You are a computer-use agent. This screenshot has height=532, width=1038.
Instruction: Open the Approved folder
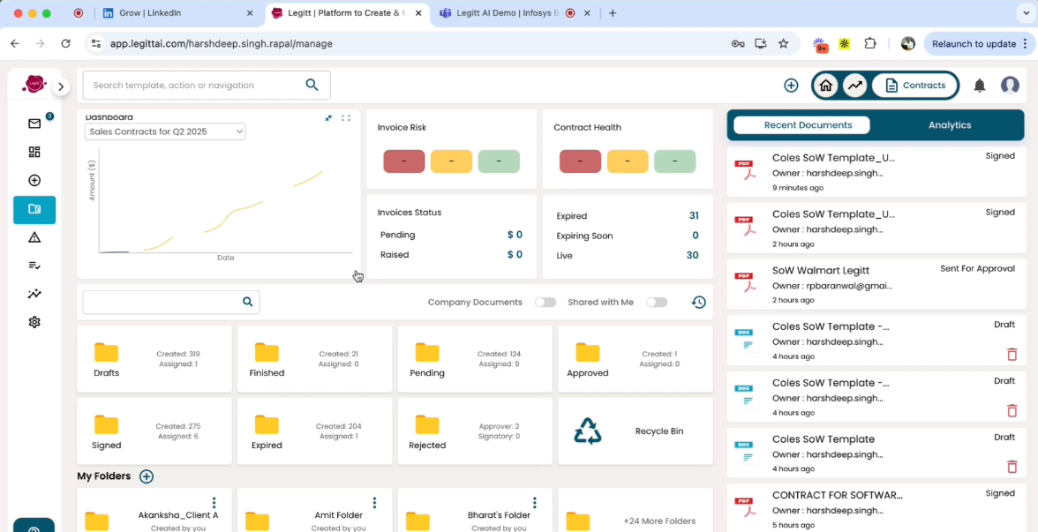point(636,359)
